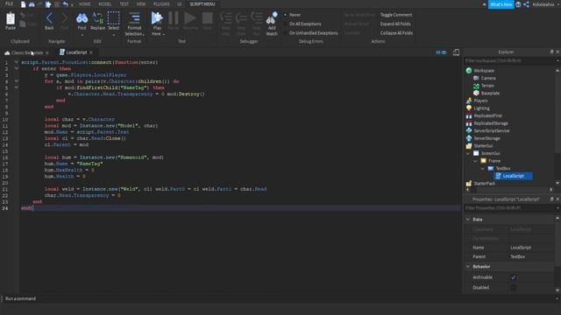Select Never debug errors option

point(295,15)
